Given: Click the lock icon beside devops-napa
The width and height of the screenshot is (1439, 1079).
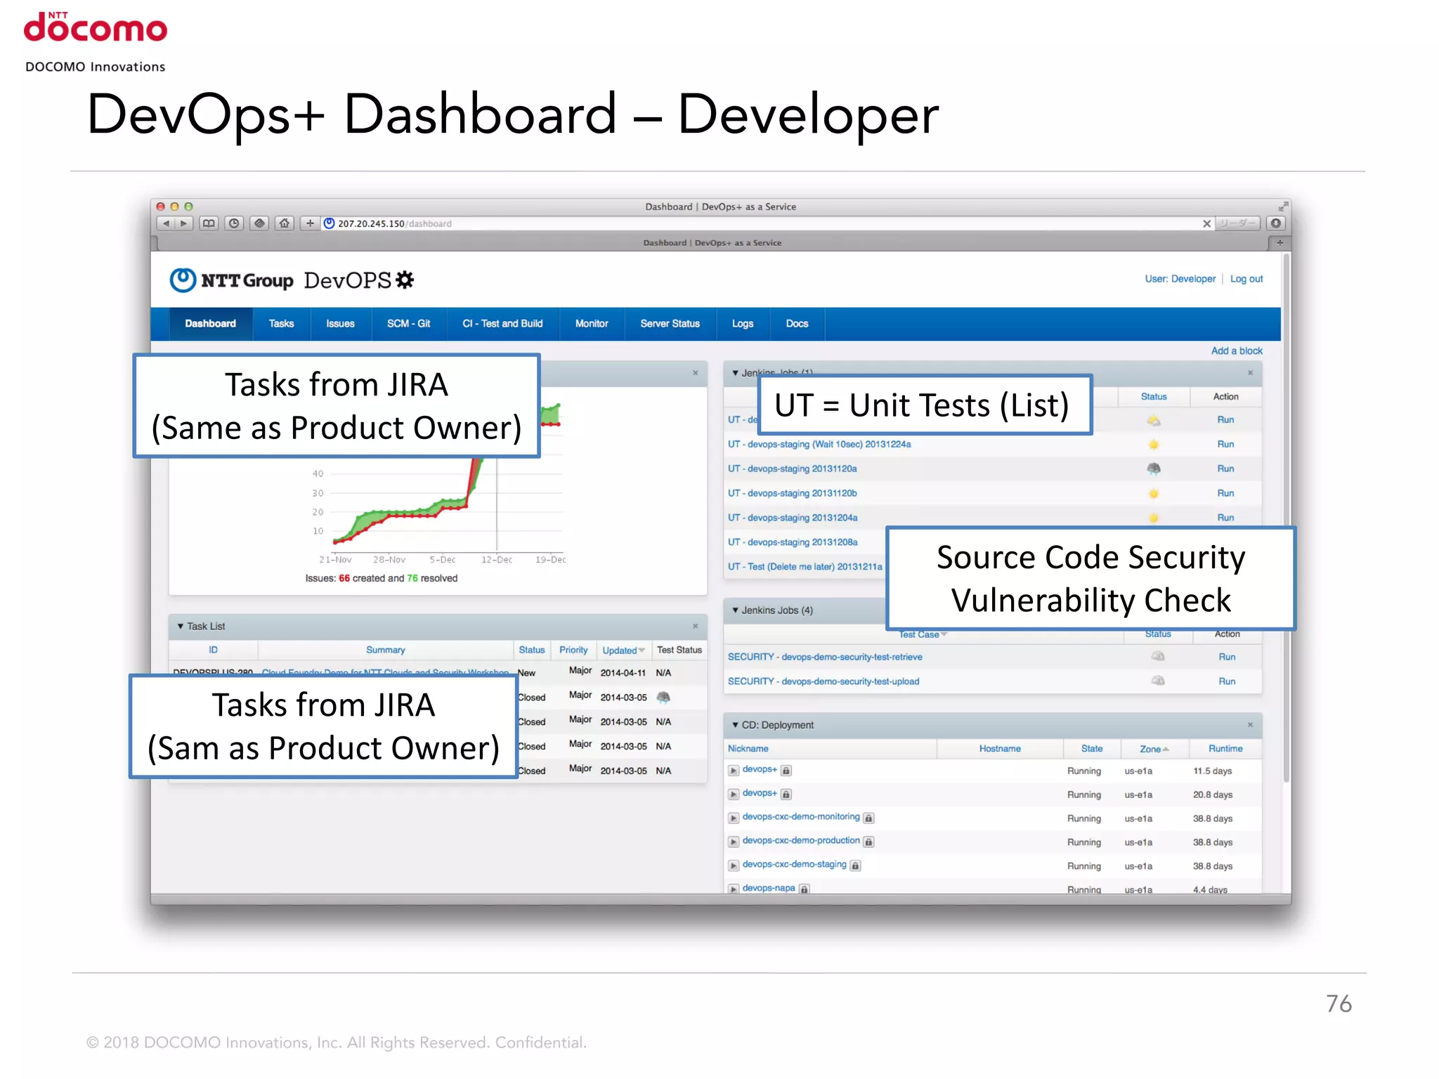Looking at the screenshot, I should (805, 889).
